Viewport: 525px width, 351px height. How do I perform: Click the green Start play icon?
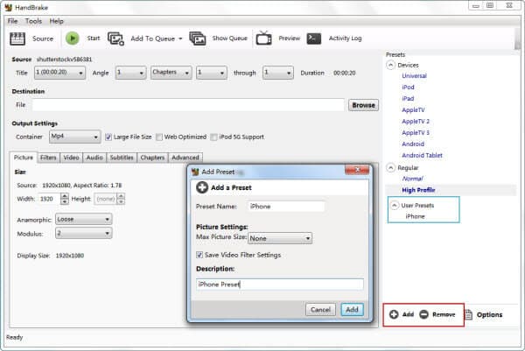pyautogui.click(x=73, y=39)
